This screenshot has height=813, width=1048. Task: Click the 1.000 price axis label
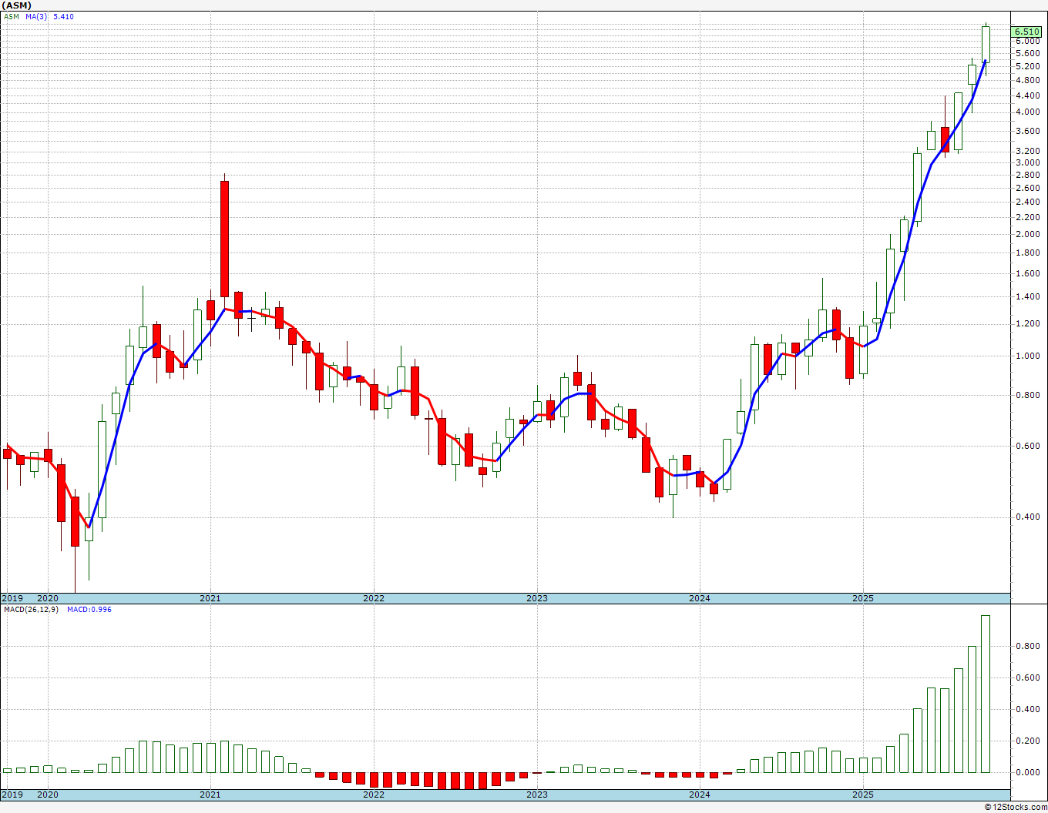[1027, 356]
